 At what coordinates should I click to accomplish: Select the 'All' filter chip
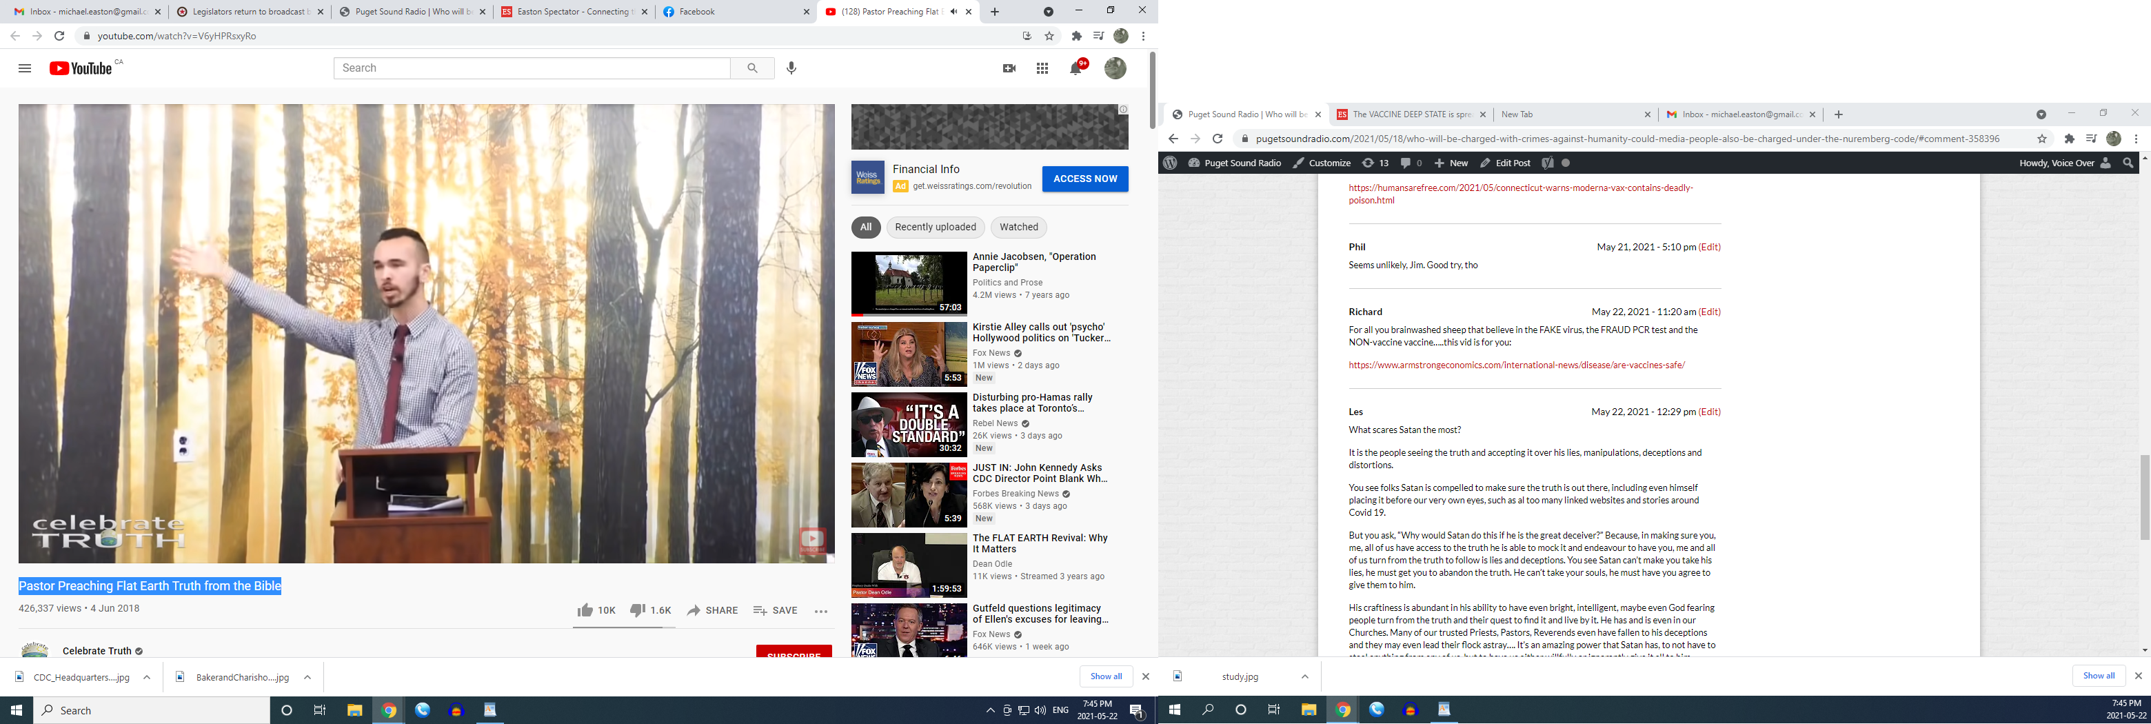866,227
